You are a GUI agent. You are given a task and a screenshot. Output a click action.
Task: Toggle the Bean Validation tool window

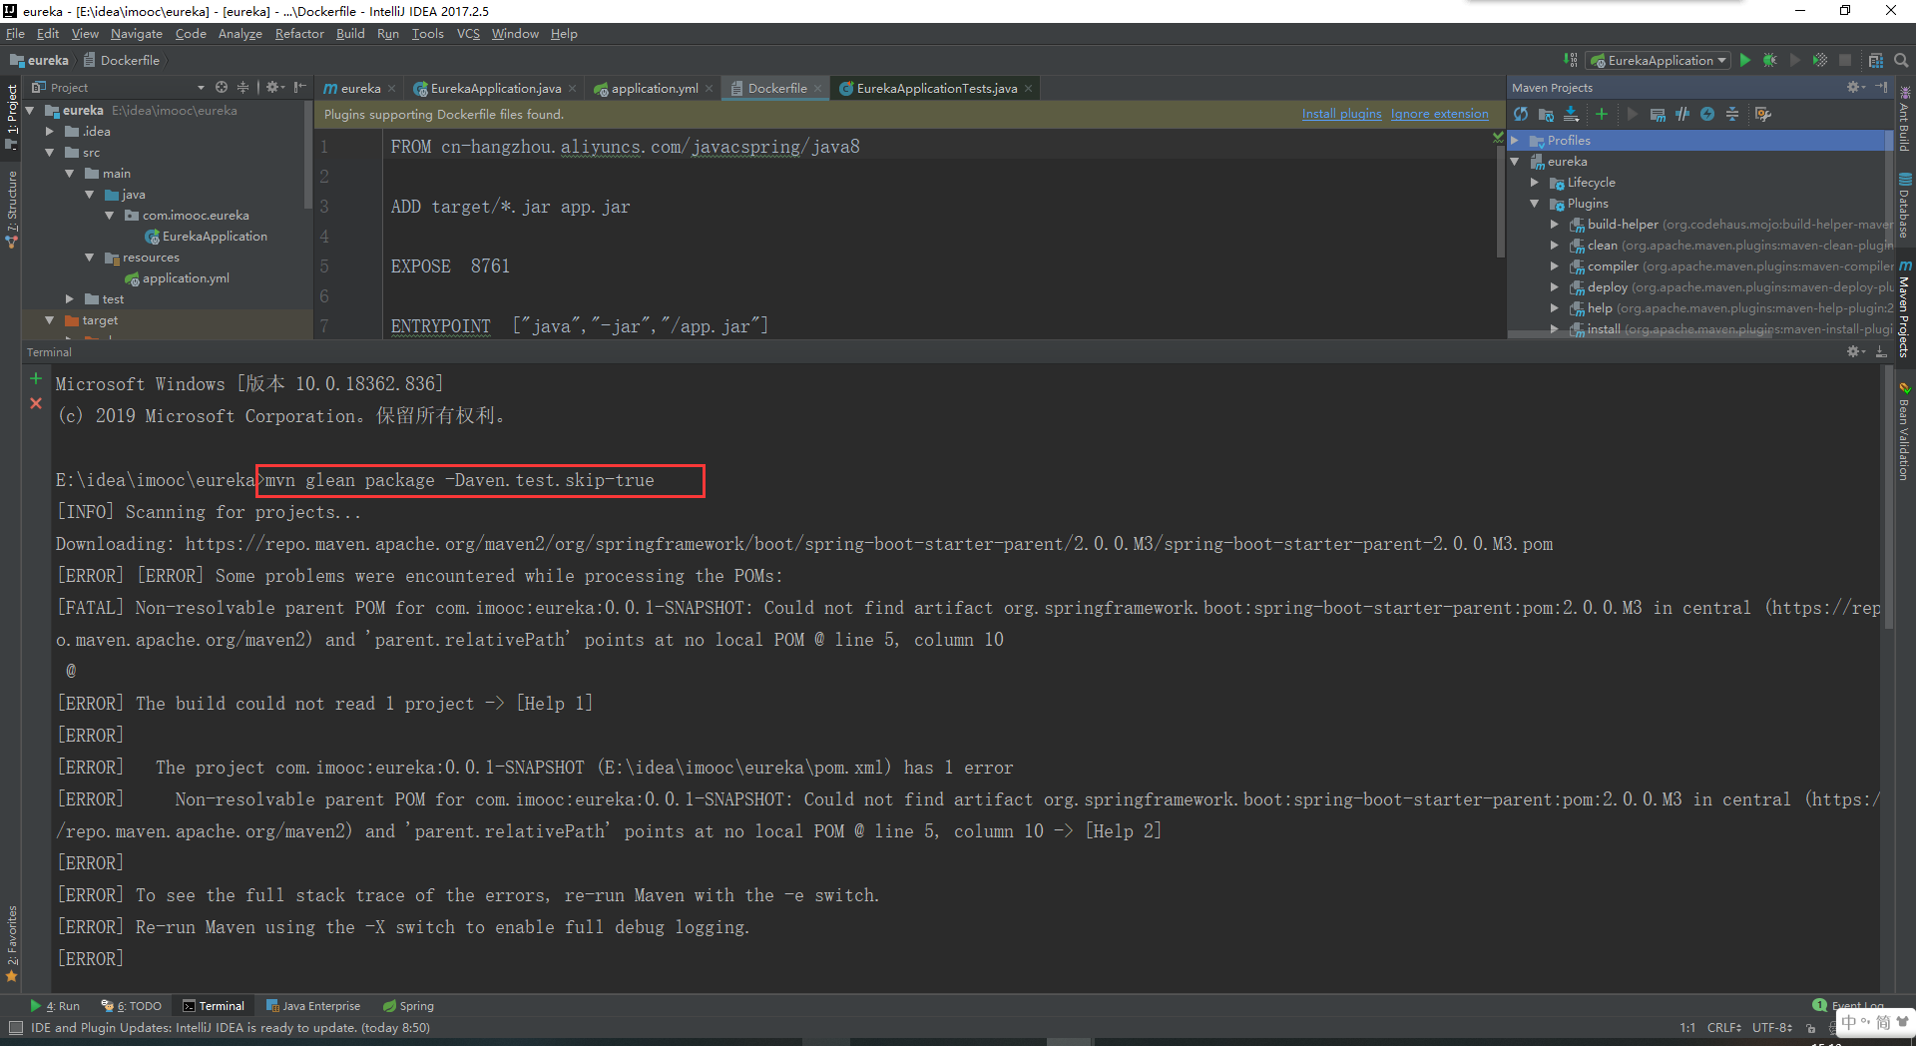pos(1905,431)
